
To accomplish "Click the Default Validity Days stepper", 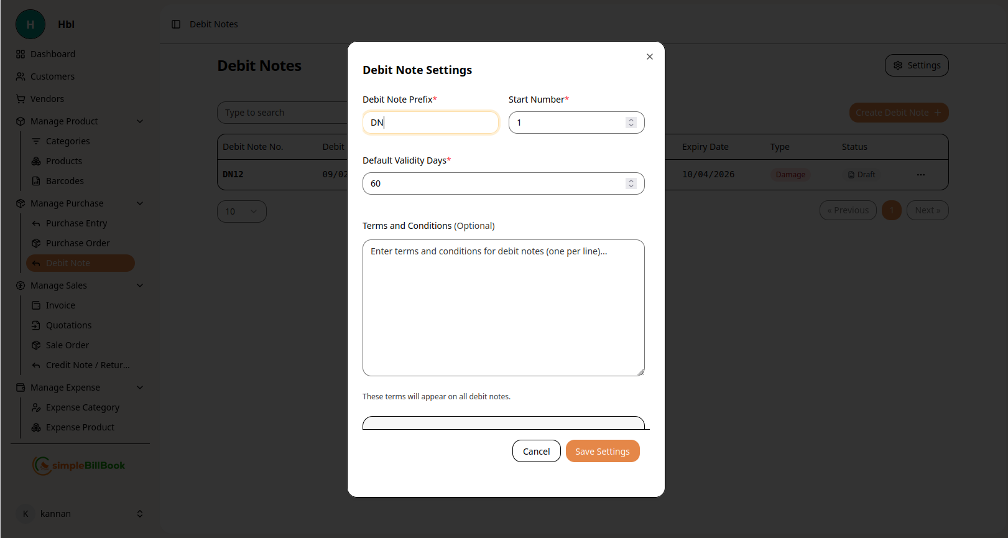I will (631, 183).
